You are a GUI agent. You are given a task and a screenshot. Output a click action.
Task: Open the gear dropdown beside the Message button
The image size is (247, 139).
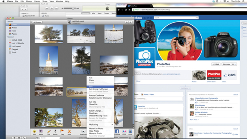click(x=234, y=64)
